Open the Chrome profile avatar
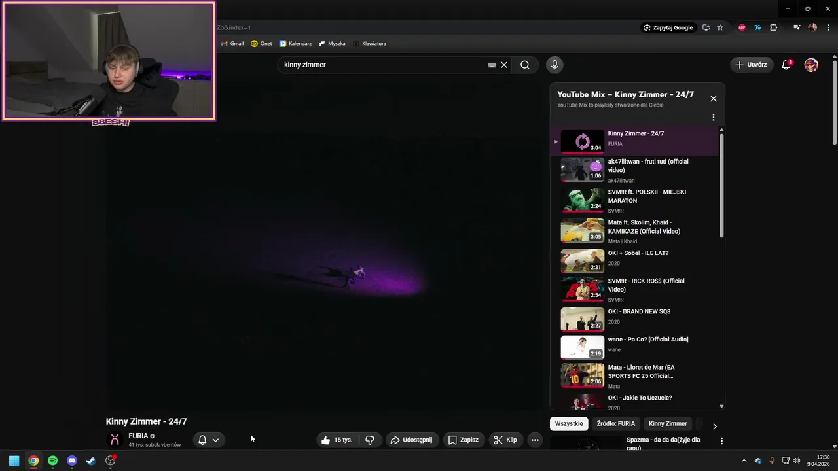838x471 pixels. coord(812,27)
